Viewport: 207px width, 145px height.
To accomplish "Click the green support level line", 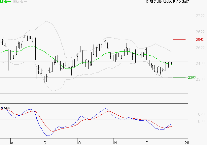I will [179, 77].
